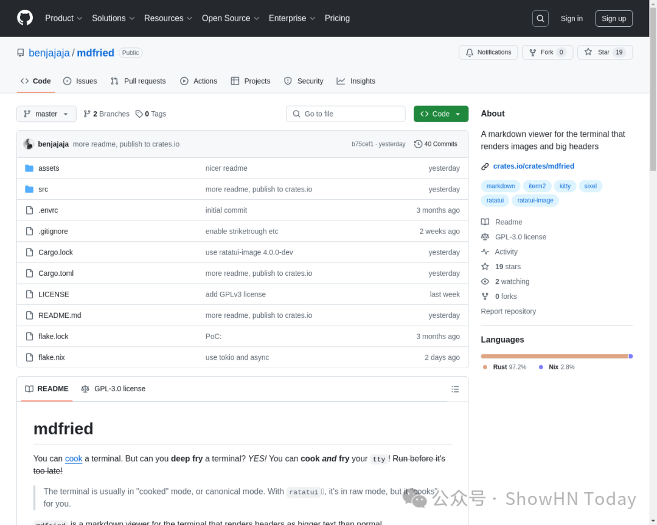The height and width of the screenshot is (525, 657).
Task: Open the search magnifier button
Action: [540, 18]
